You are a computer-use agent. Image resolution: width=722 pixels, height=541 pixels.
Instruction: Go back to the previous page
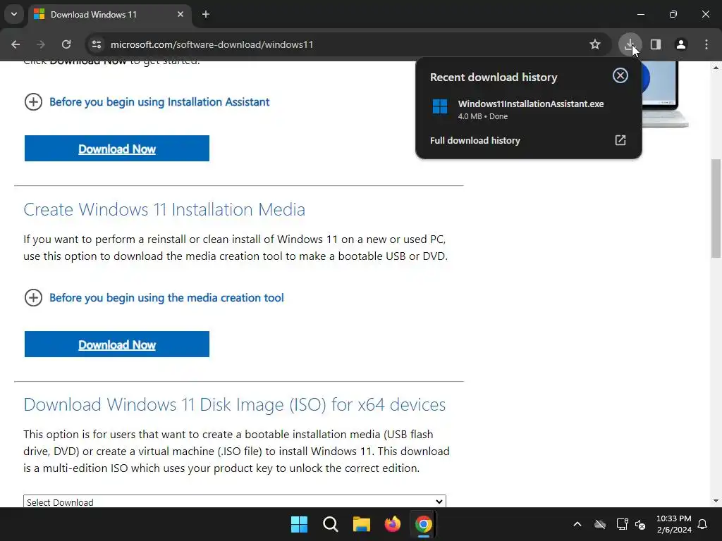pos(16,44)
